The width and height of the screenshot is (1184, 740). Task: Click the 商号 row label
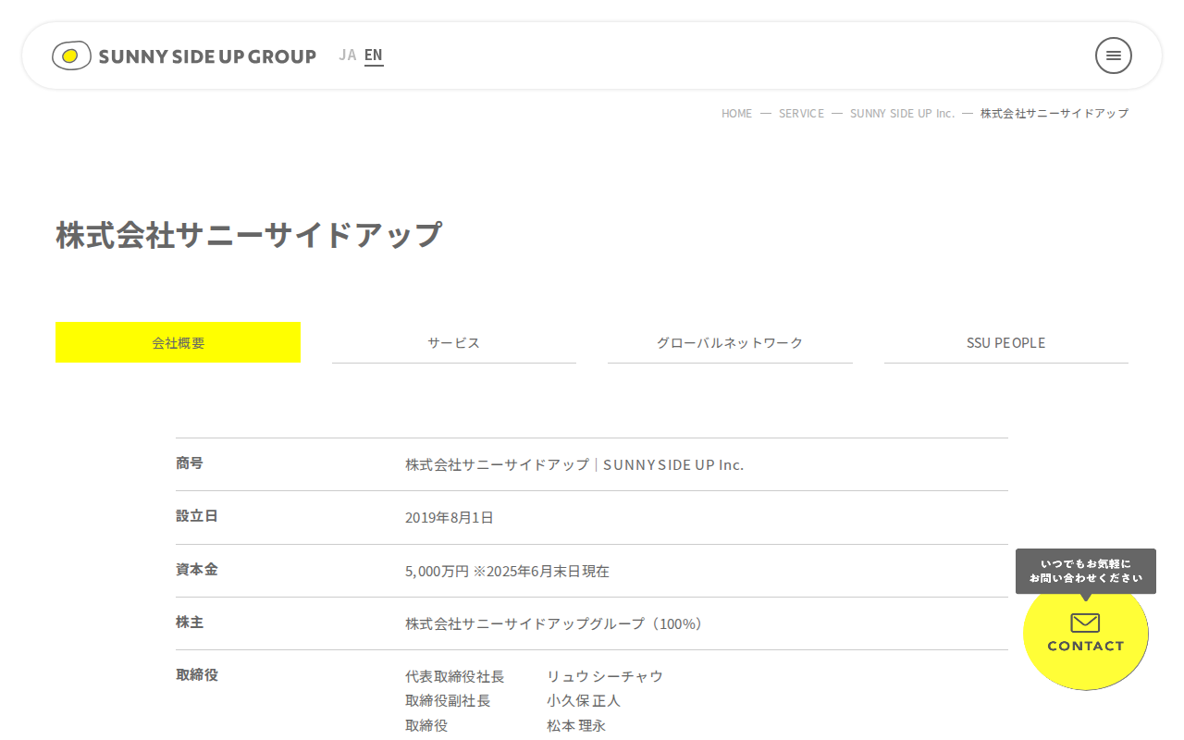190,462
